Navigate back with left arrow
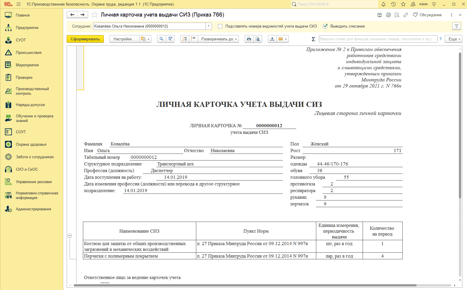 [x=72, y=15]
